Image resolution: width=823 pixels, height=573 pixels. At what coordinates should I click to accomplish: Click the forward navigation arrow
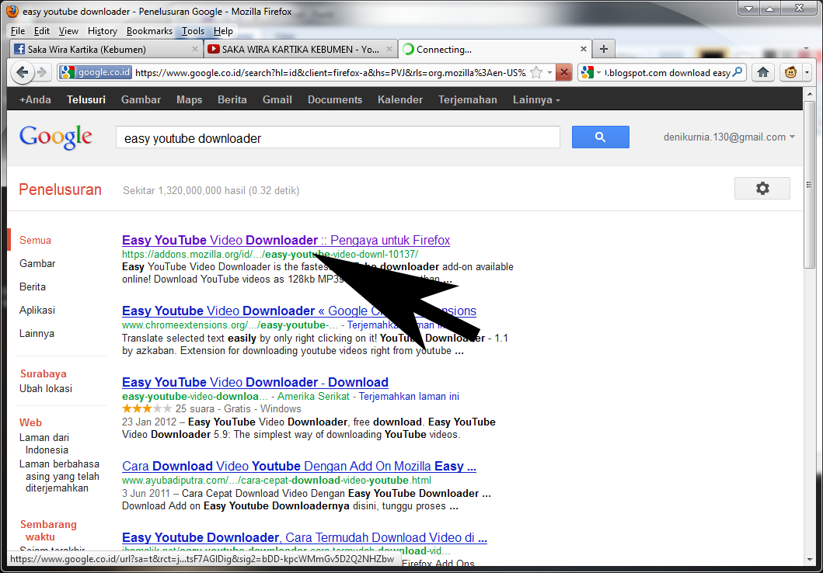[x=41, y=71]
